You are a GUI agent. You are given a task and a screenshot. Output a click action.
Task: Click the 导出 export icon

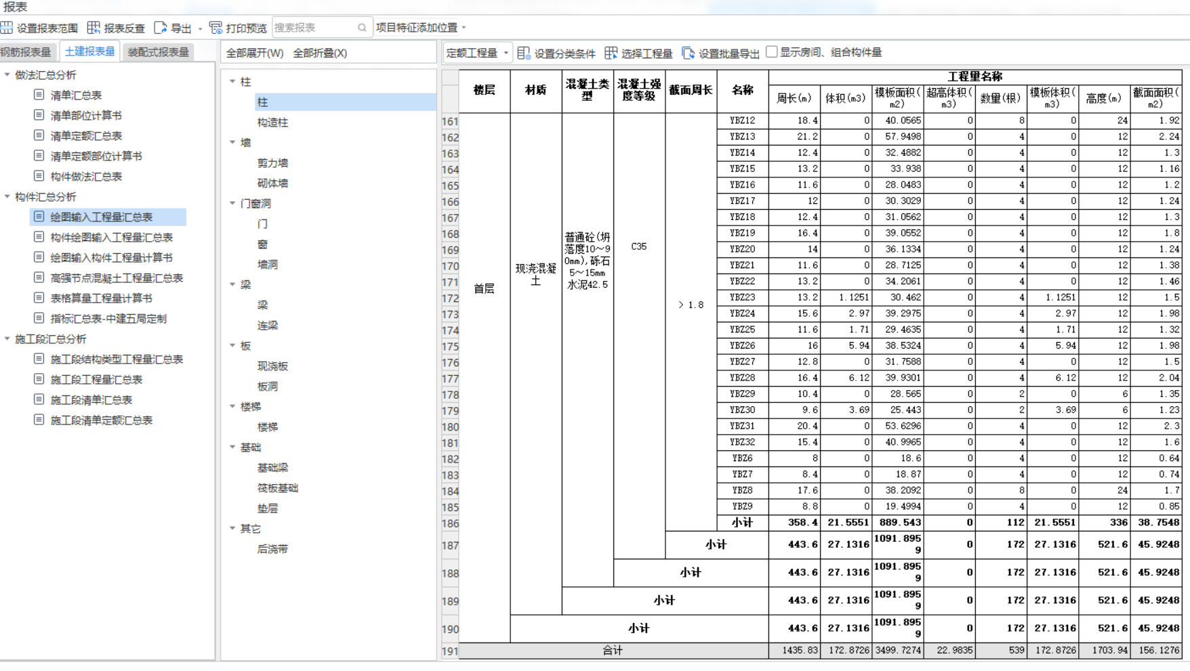pyautogui.click(x=160, y=28)
